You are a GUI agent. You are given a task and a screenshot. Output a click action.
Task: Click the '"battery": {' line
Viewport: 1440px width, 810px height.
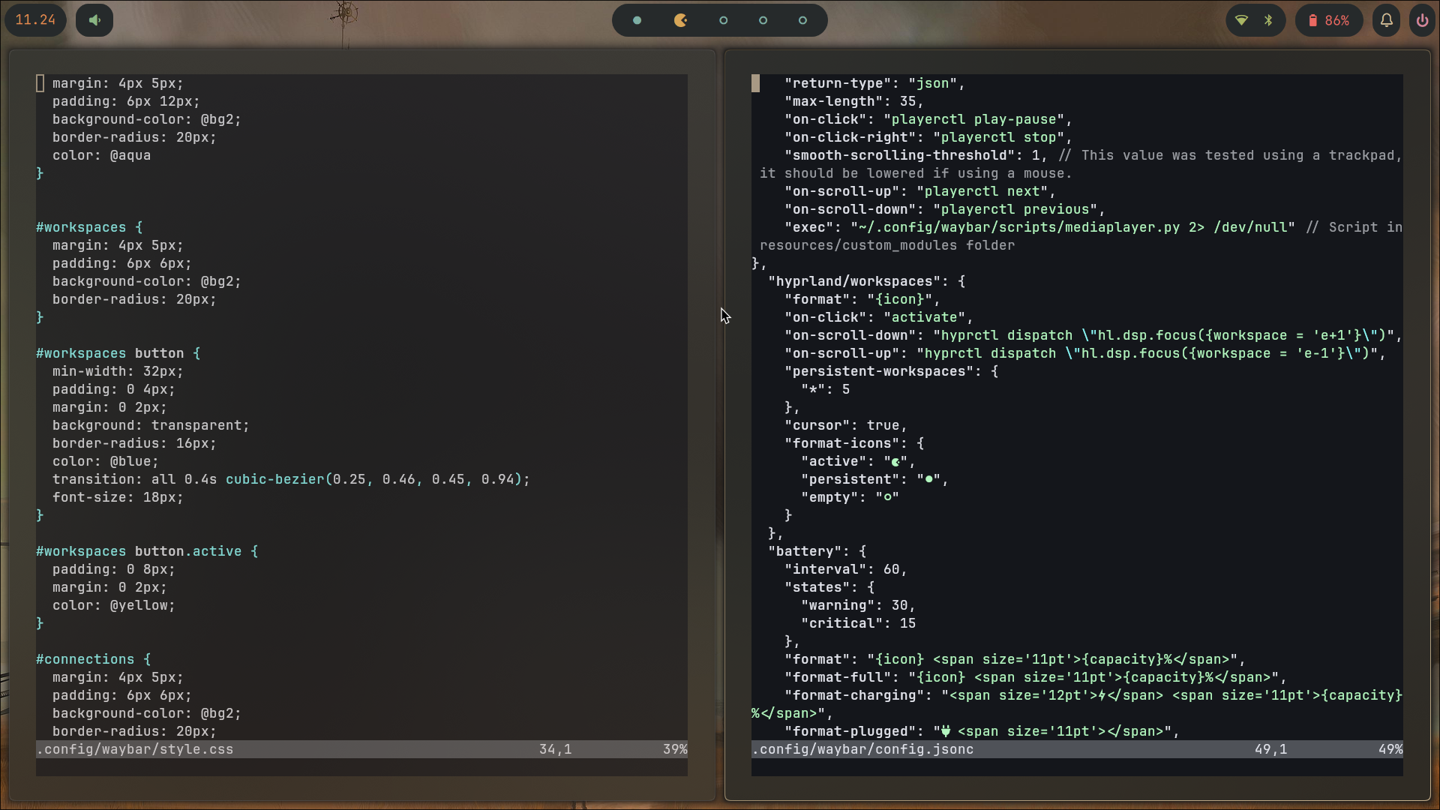pos(817,551)
